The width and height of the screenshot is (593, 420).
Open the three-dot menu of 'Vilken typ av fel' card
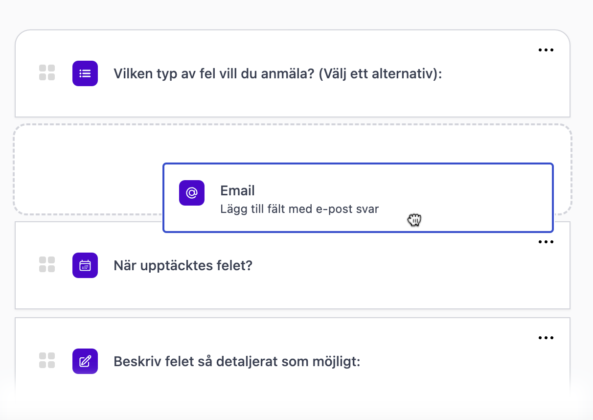(546, 50)
